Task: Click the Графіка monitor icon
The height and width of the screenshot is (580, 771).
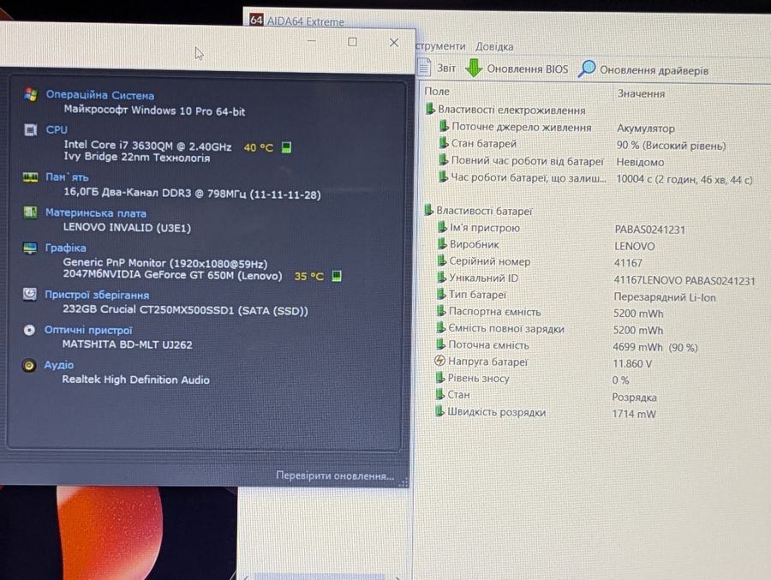Action: click(x=30, y=248)
